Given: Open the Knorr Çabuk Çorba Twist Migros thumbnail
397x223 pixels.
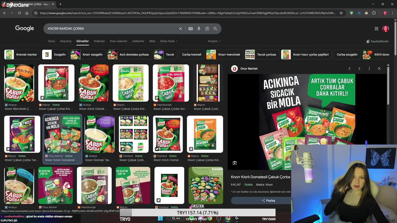Looking at the screenshot, I should coord(22,134).
